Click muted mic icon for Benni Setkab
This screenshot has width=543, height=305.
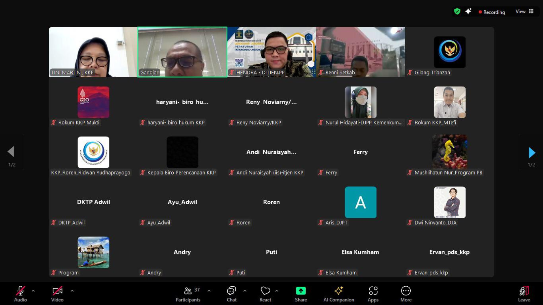pyautogui.click(x=321, y=73)
